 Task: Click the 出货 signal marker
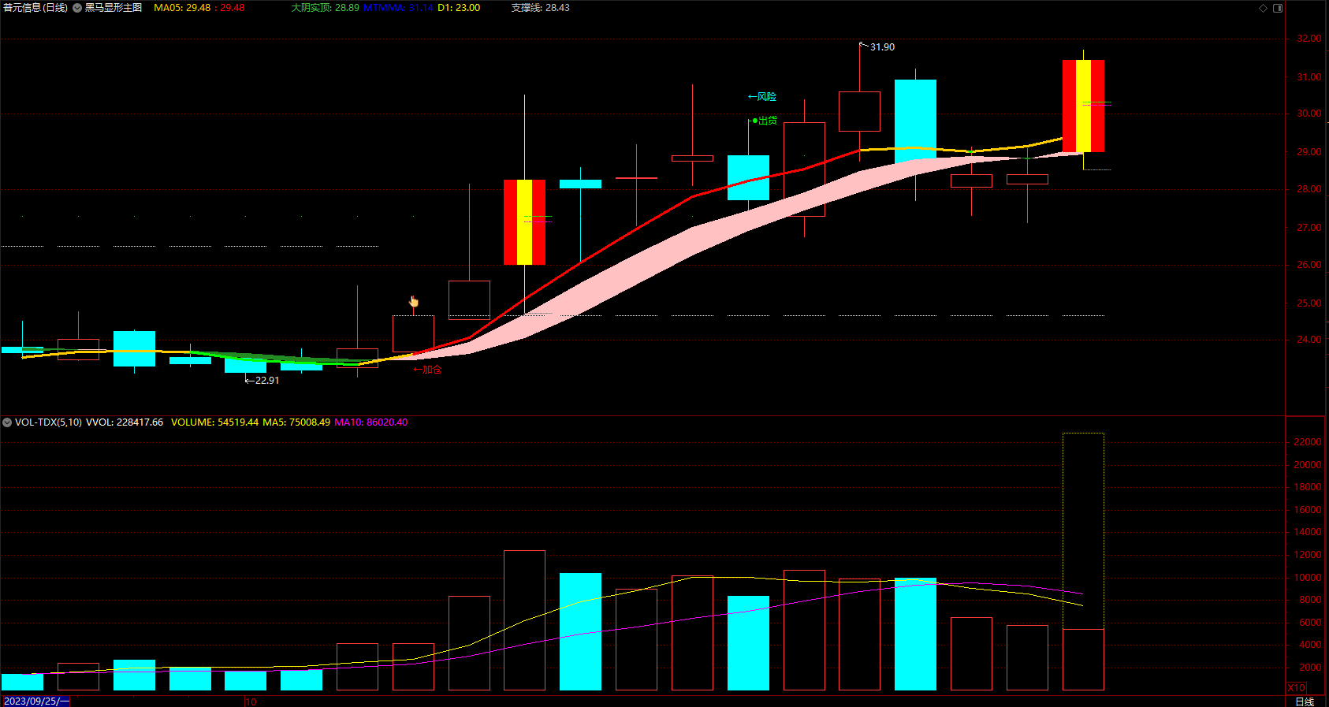(x=765, y=121)
